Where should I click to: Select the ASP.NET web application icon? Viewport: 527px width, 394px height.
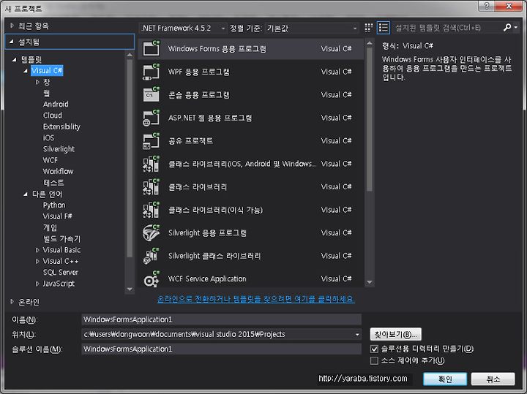coord(152,118)
